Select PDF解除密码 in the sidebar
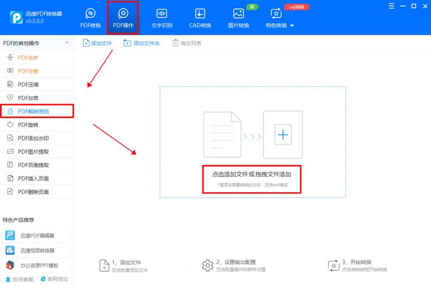This screenshot has width=431, height=286. 37,111
